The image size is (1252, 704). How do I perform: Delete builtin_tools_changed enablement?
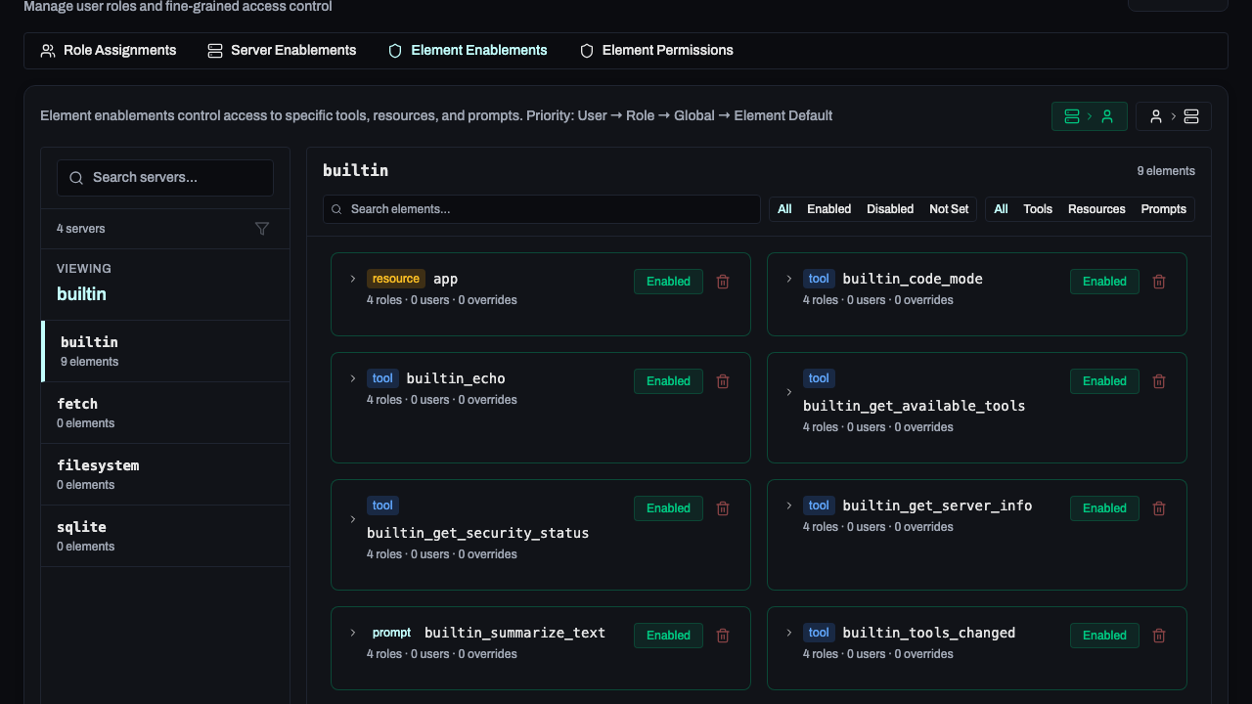[1159, 636]
